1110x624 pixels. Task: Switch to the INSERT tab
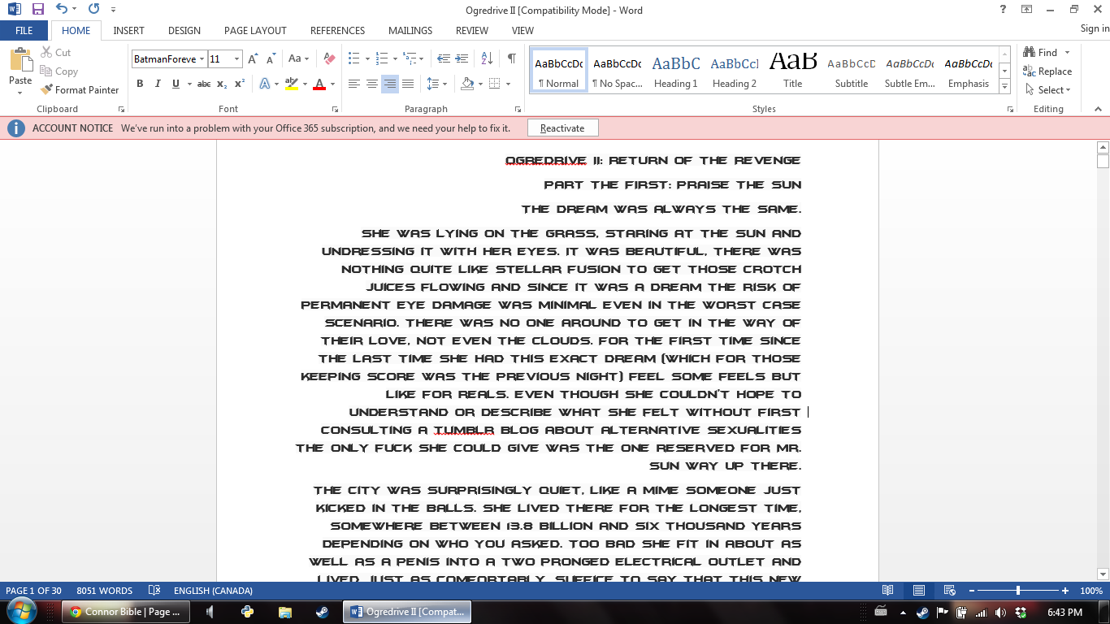point(128,31)
